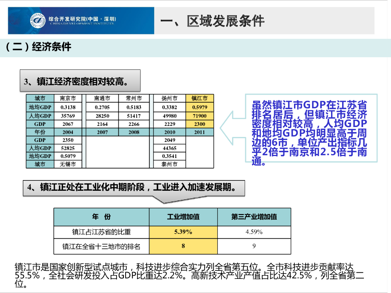Click the GDP value 2229
This screenshot has height=293, width=391.
(x=170, y=124)
